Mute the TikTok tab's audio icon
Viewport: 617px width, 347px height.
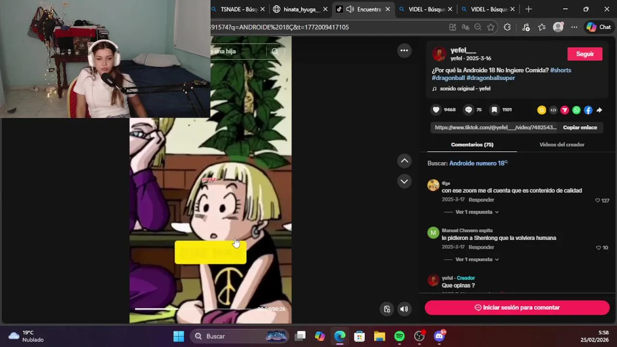click(350, 9)
